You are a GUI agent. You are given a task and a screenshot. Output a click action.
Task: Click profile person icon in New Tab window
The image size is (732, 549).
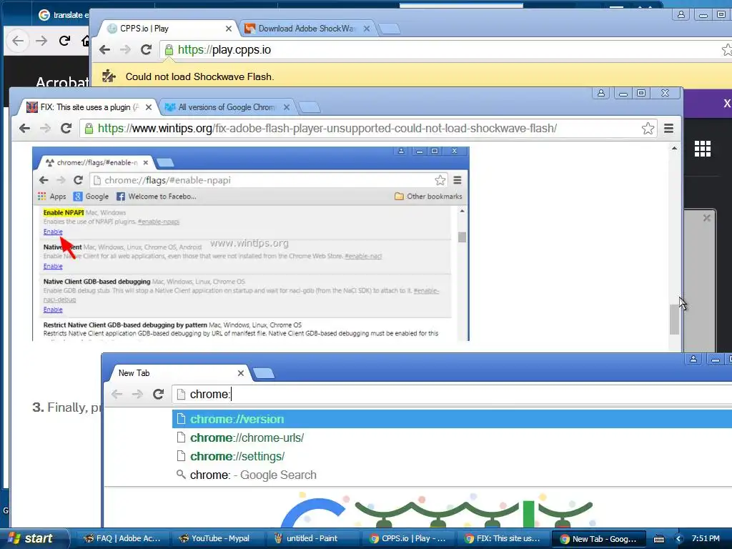(x=693, y=359)
